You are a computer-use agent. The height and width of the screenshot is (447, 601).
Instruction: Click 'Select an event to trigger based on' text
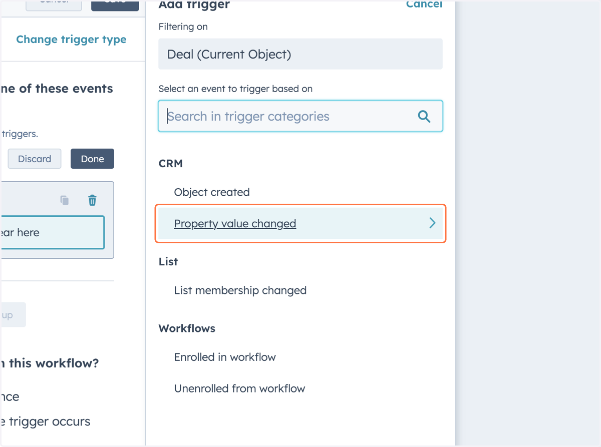click(235, 89)
